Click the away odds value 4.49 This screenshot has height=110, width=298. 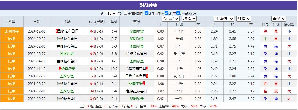pos(251,46)
